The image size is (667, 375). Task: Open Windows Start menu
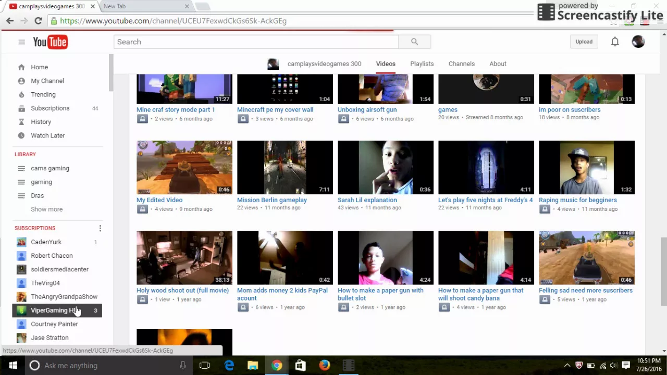[x=13, y=366]
